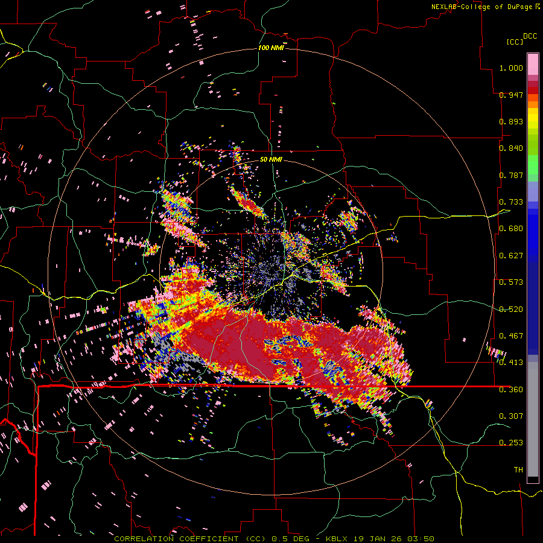543x543 pixels.
Task: Click the 0.307 scale value
Action: click(x=511, y=416)
